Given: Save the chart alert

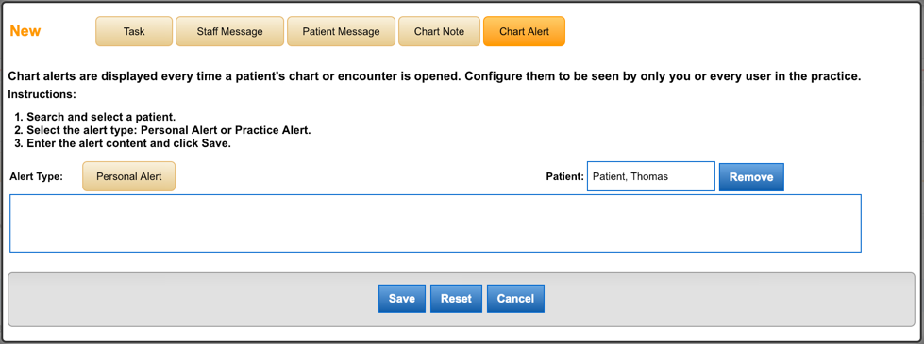Looking at the screenshot, I should (x=402, y=298).
